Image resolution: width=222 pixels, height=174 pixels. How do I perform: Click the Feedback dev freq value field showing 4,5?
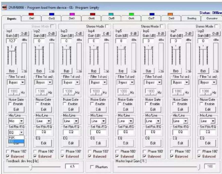[72, 166]
